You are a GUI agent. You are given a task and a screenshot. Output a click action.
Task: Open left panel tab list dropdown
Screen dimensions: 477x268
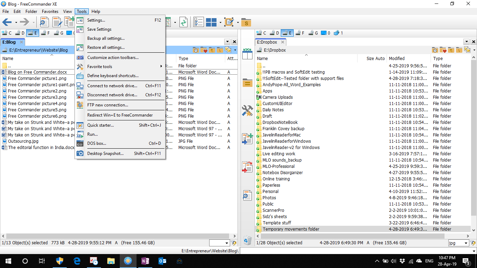coord(228,42)
